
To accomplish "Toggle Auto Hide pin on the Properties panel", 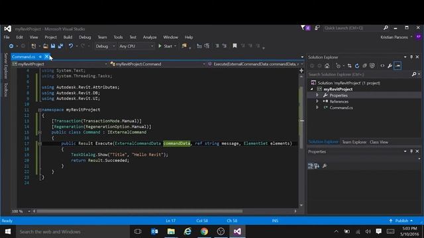I will click(411, 151).
